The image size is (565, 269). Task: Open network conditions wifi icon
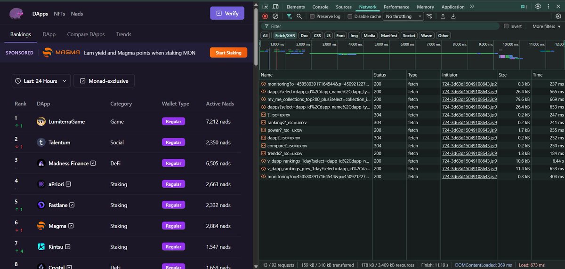pyautogui.click(x=429, y=16)
